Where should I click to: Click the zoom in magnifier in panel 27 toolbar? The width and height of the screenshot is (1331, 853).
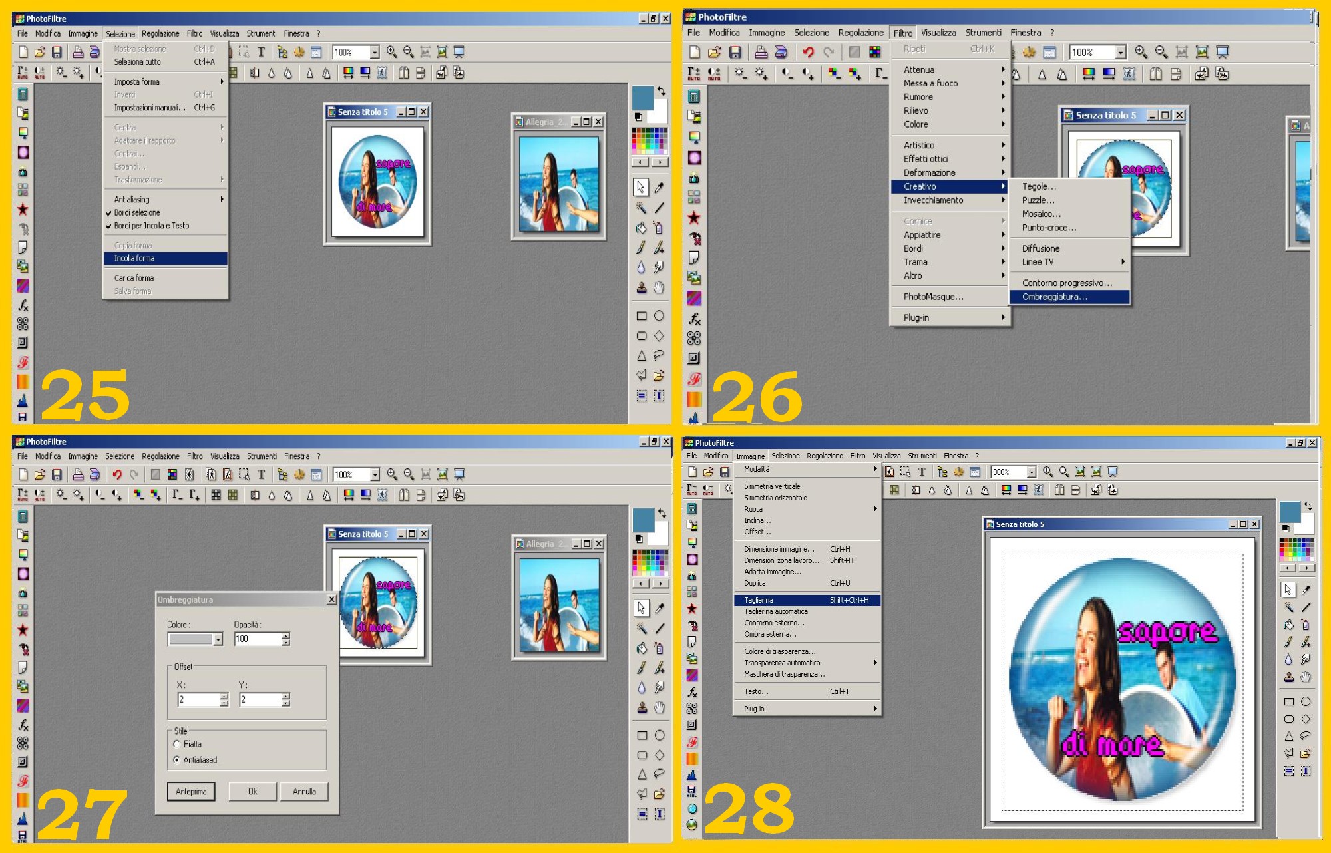pos(392,474)
